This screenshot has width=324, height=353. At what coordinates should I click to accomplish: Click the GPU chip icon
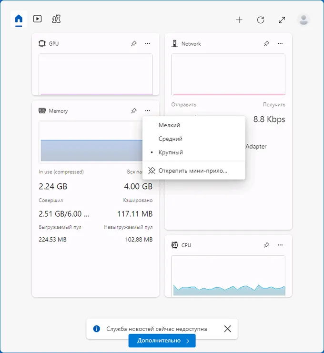[42, 43]
